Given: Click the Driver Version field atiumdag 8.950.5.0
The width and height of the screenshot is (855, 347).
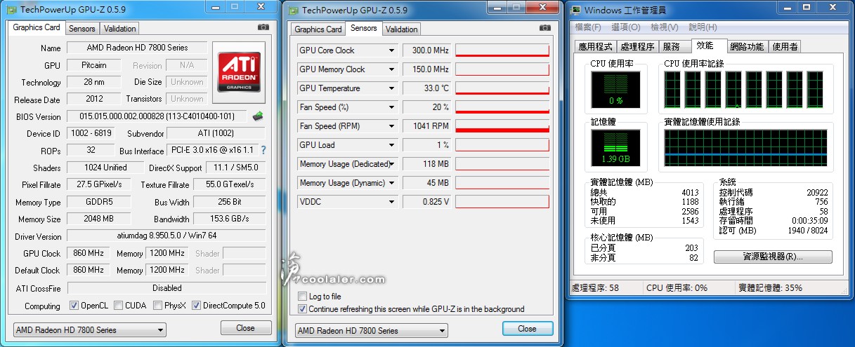Looking at the screenshot, I should 167,236.
